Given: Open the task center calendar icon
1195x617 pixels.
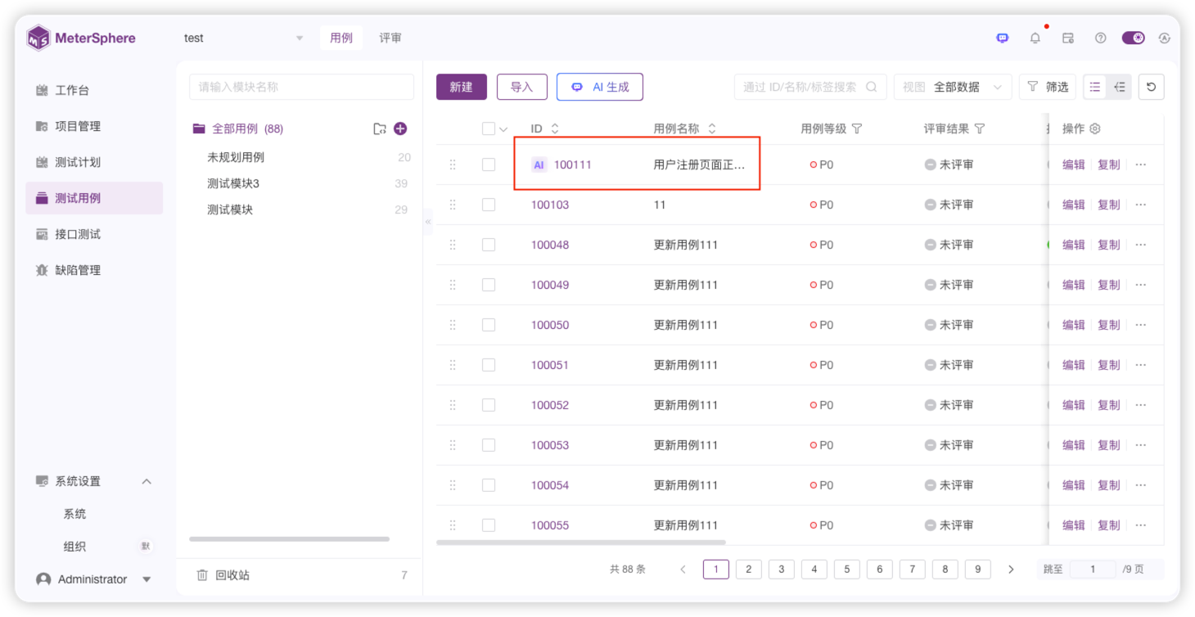Looking at the screenshot, I should [1068, 38].
